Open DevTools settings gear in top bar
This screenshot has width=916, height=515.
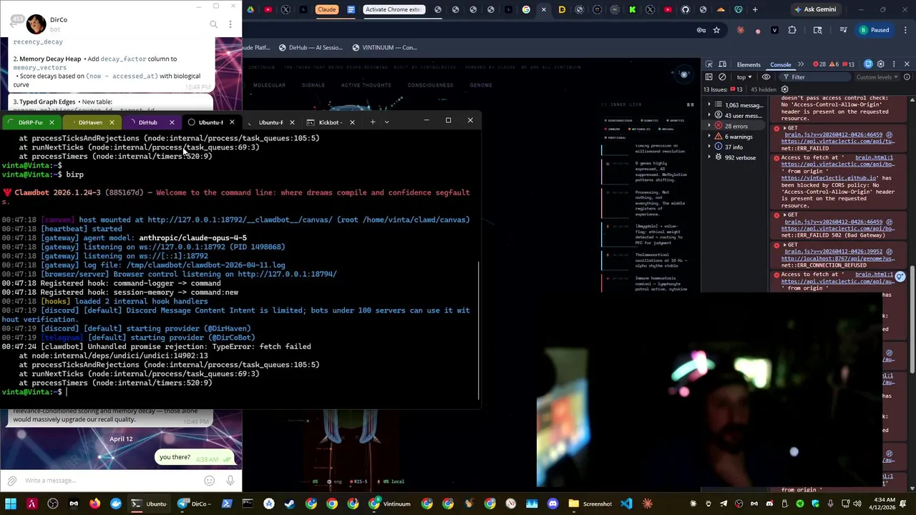point(881,64)
